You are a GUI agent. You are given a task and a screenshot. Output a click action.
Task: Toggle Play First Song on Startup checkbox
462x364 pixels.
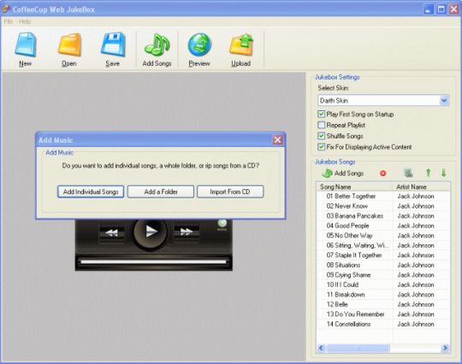point(321,114)
